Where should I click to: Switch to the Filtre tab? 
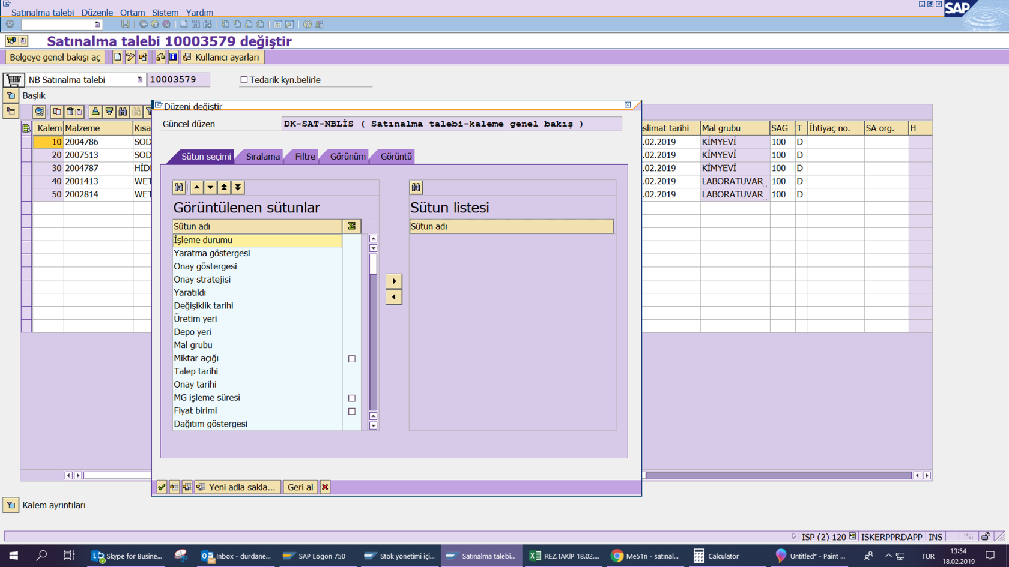coord(305,157)
